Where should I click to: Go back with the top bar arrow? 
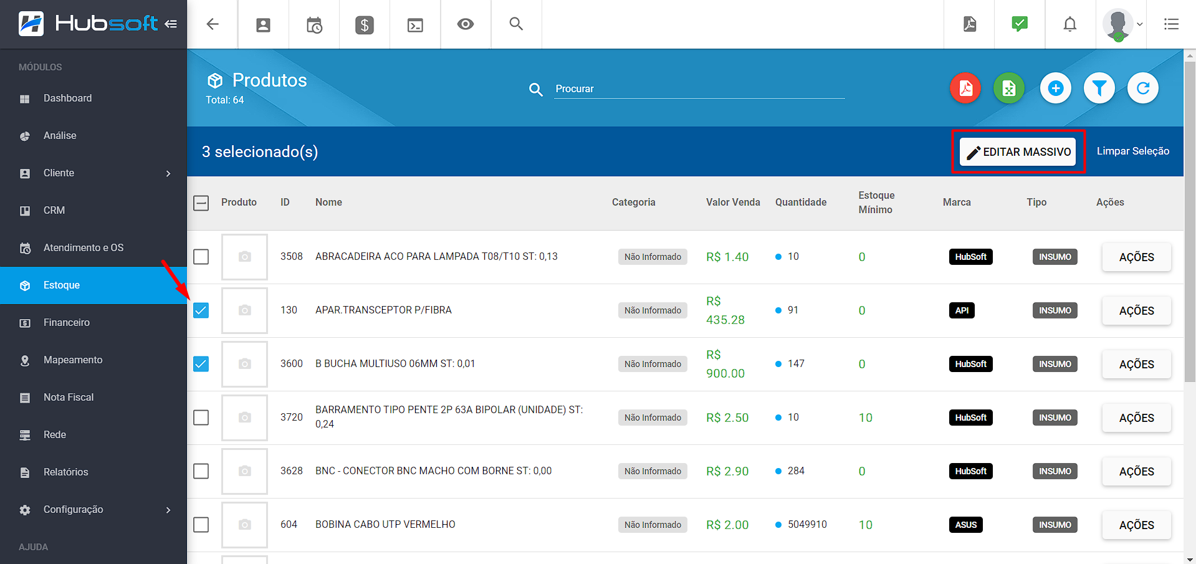click(213, 24)
